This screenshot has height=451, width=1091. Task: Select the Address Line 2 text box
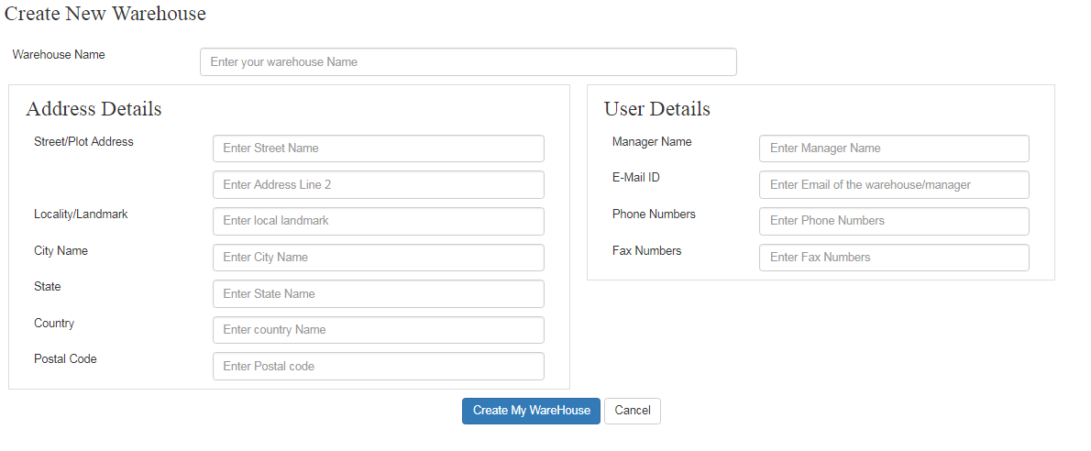[378, 184]
